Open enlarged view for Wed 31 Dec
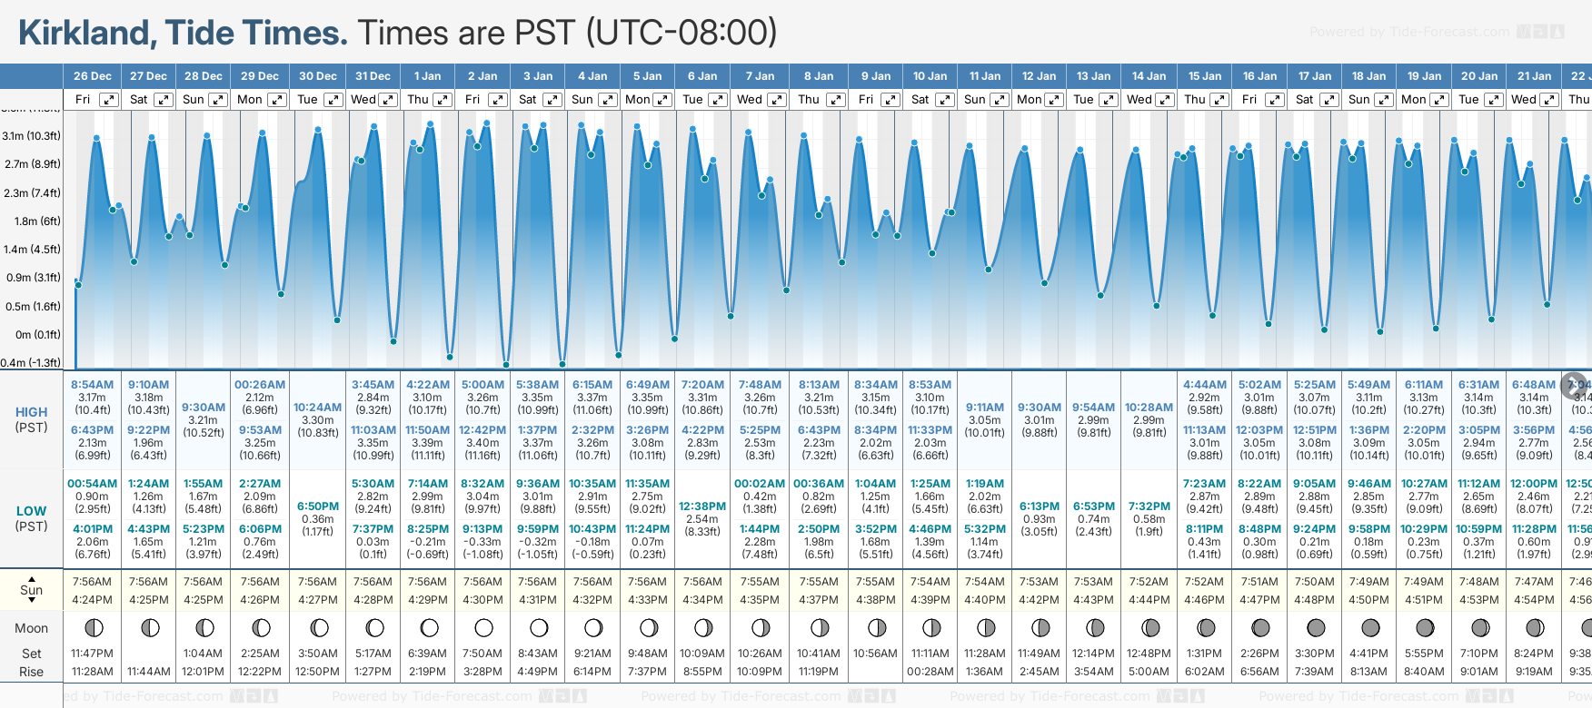This screenshot has width=1592, height=708. pyautogui.click(x=388, y=100)
